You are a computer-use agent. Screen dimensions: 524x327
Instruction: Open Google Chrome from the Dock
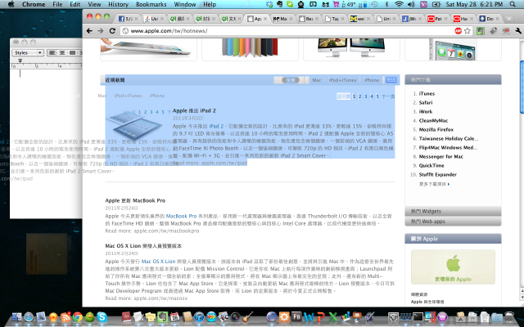click(x=78, y=316)
